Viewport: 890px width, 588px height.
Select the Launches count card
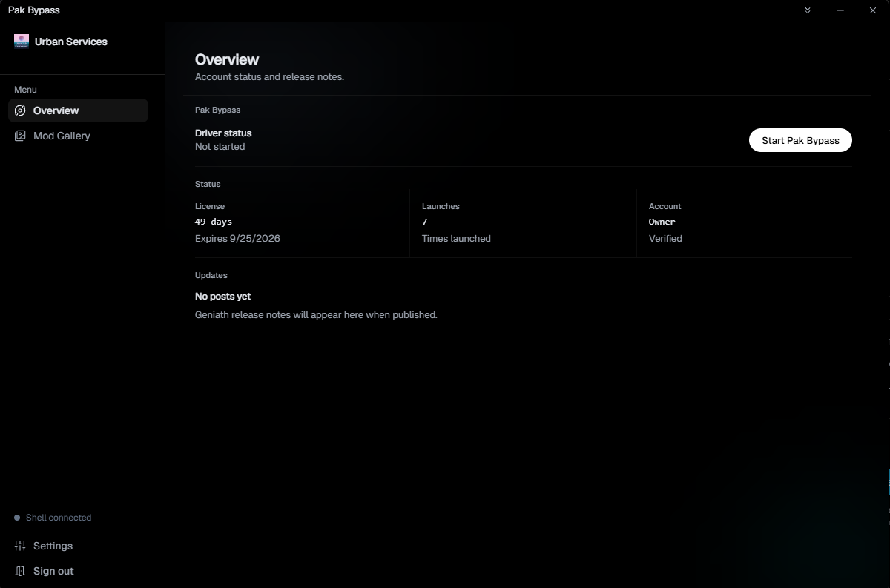523,222
